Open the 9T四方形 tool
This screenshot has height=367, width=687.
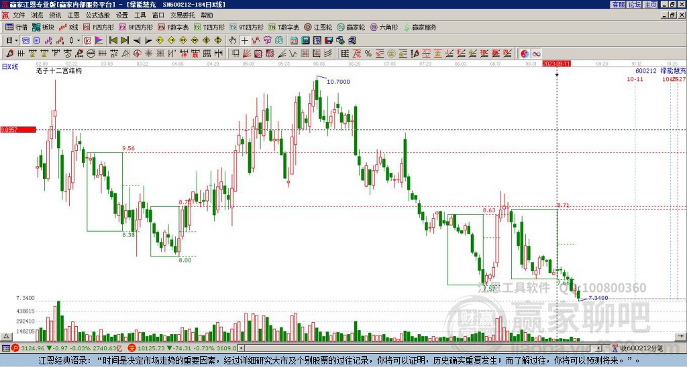[247, 27]
